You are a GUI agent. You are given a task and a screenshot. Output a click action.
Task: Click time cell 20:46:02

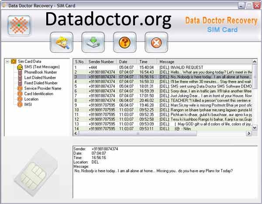pyautogui.click(x=147, y=100)
